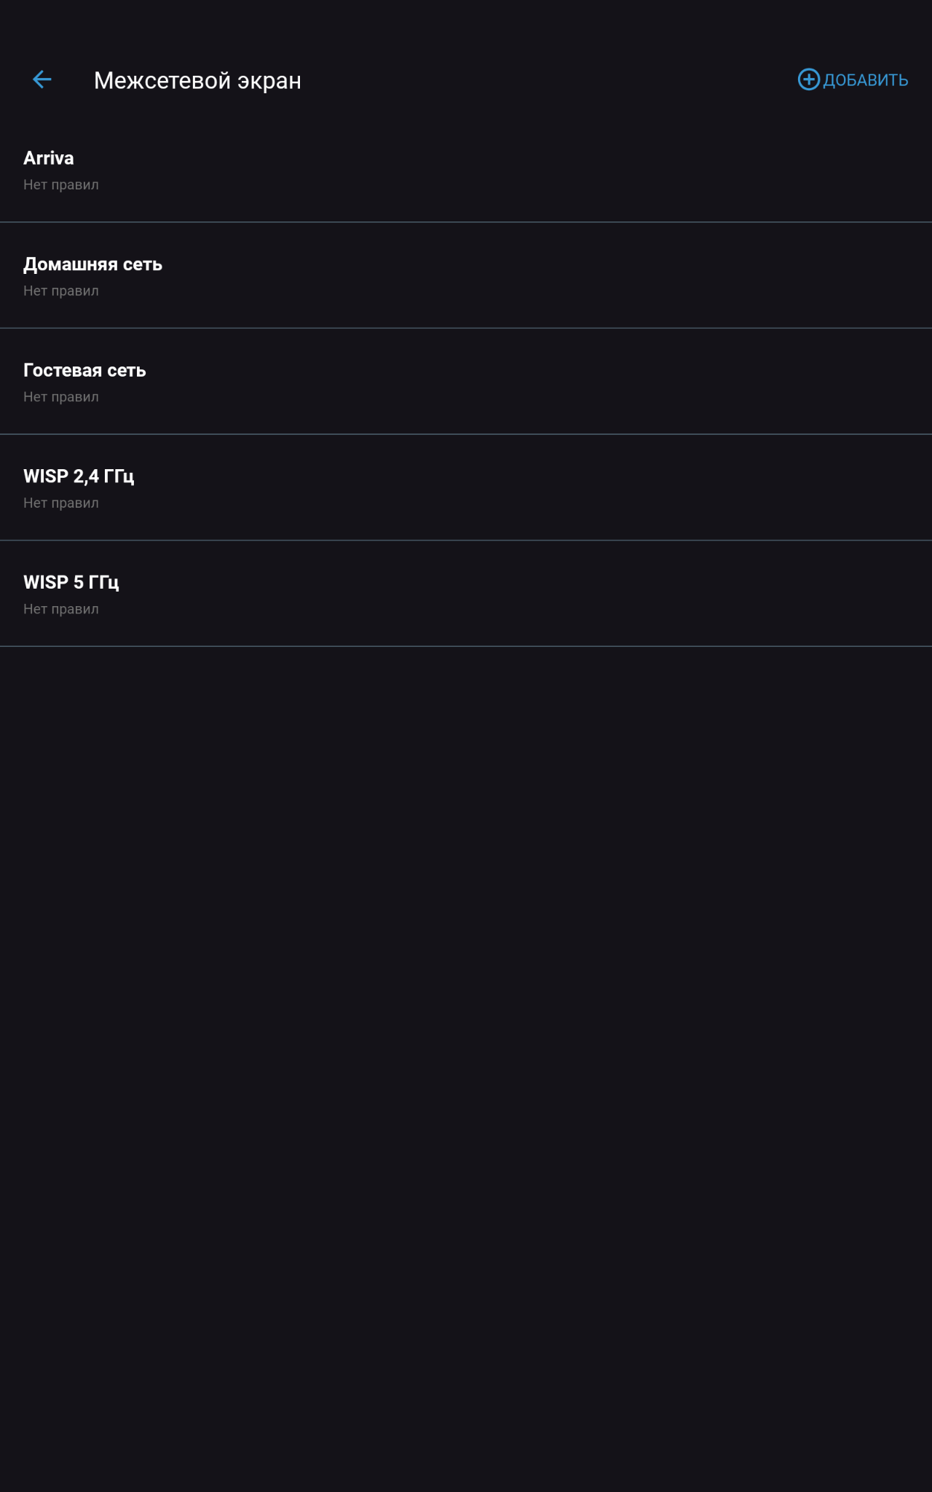The width and height of the screenshot is (932, 1492).
Task: Click the divider line beneath WISP 5 ГГц row
Action: click(x=466, y=646)
